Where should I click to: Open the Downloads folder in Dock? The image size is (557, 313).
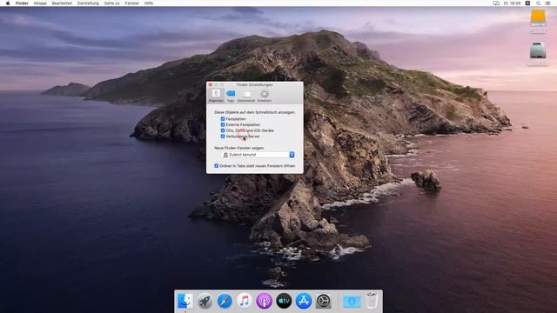[352, 302]
